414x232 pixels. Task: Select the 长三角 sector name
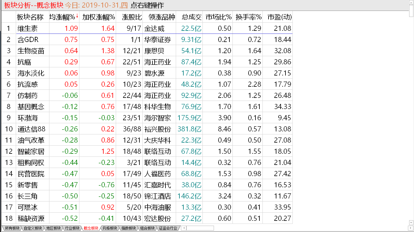pyautogui.click(x=28, y=196)
